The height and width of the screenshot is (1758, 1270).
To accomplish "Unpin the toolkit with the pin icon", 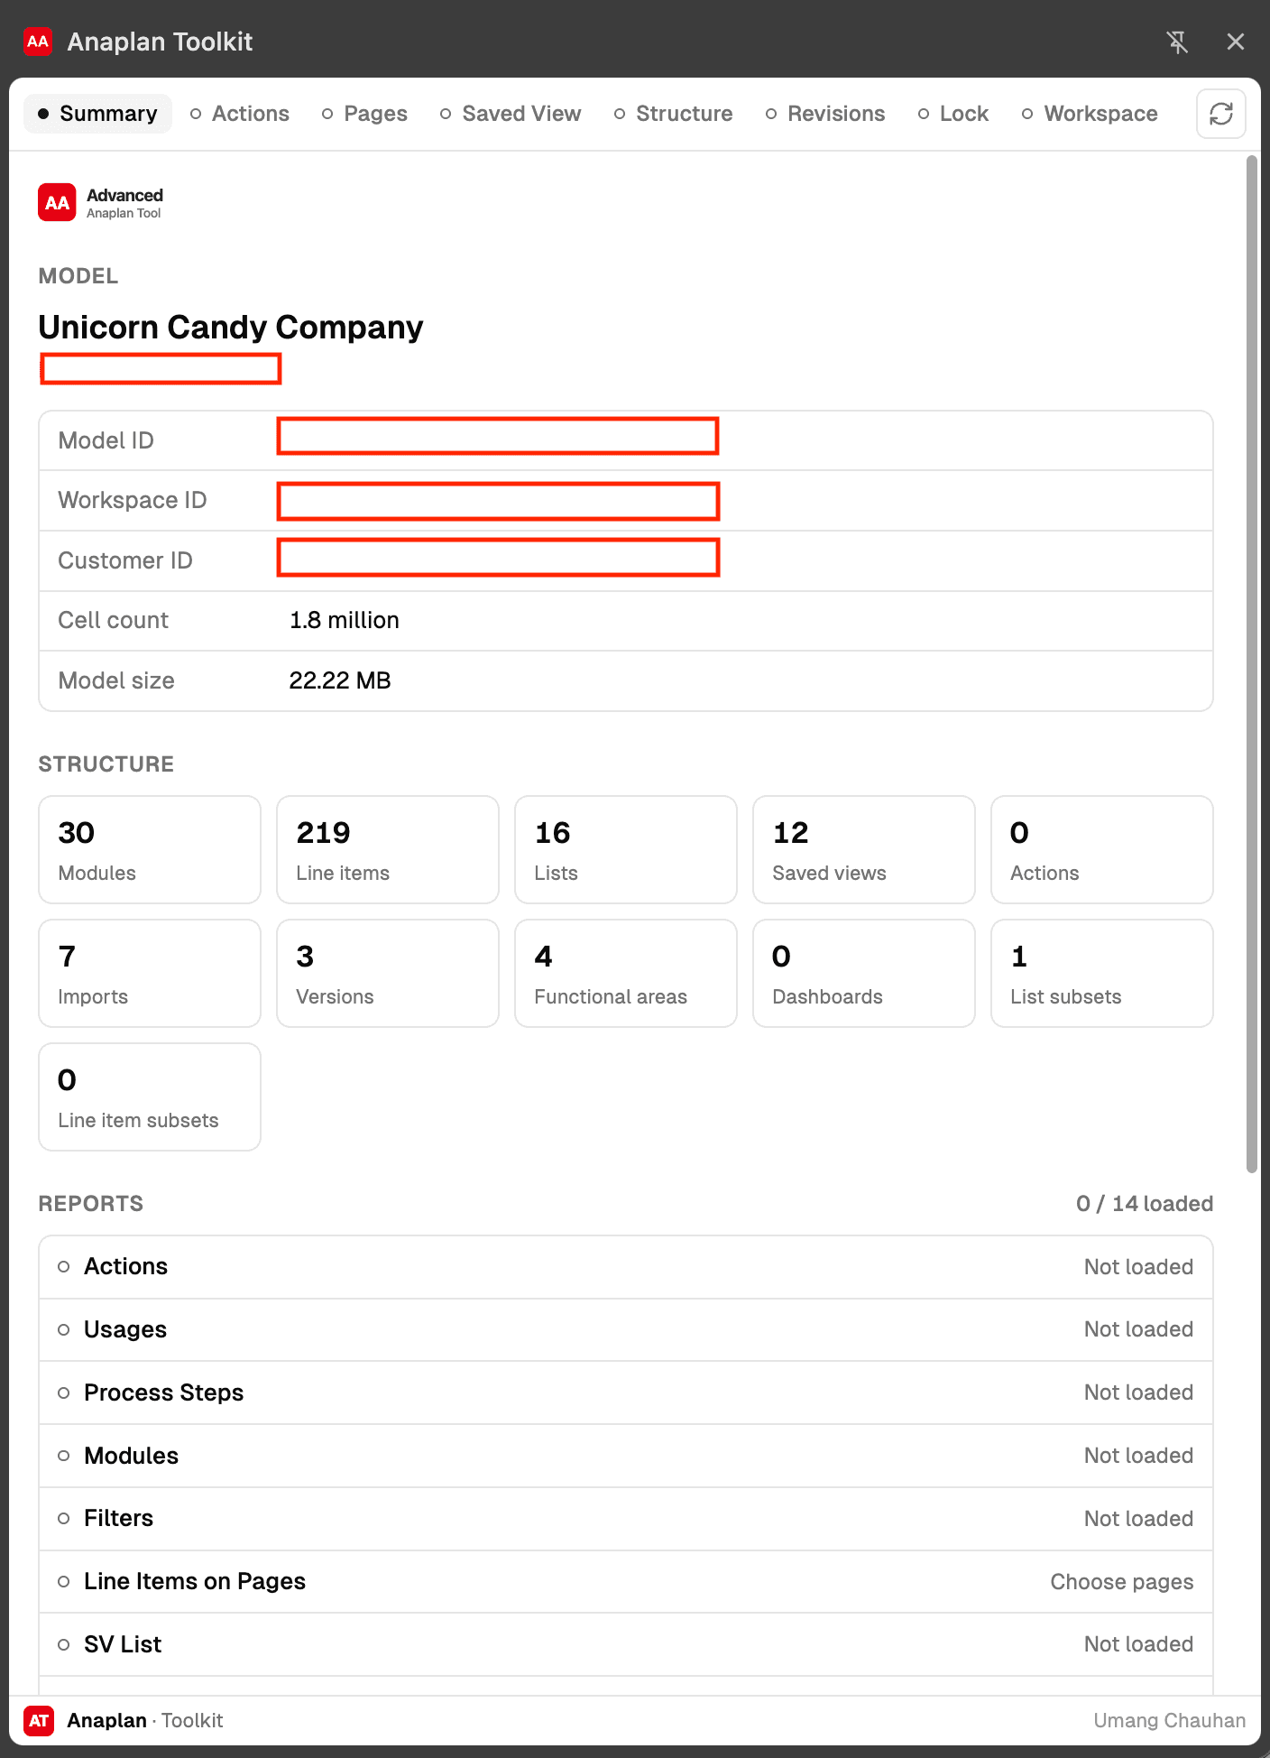I will coord(1177,42).
